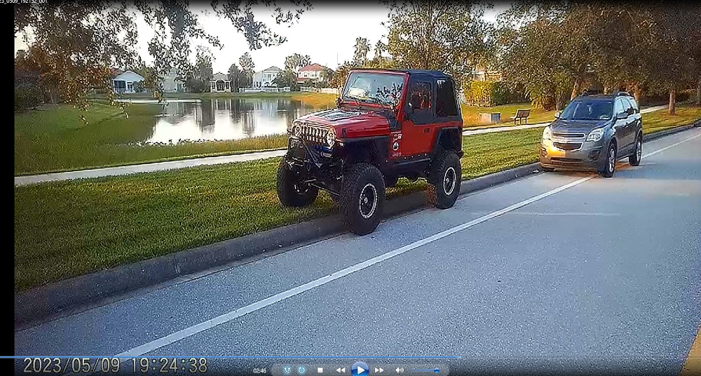This screenshot has height=376, width=701.
Task: Click the filename text in top-left corner
Action: (25, 2)
